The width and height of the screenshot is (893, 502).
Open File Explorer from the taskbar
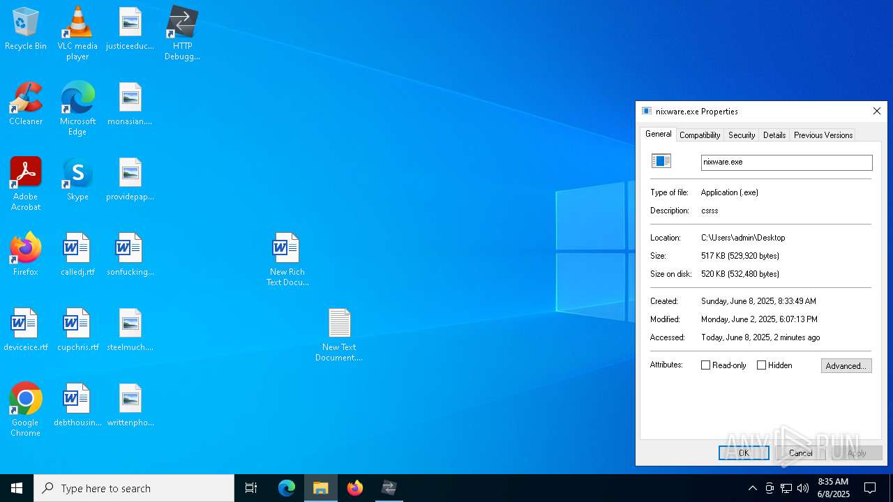321,488
